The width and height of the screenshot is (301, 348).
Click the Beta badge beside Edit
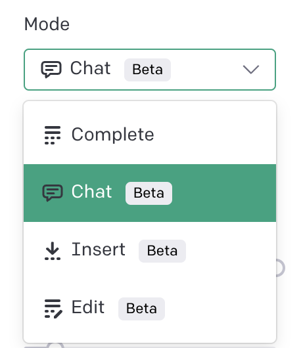coord(141,309)
